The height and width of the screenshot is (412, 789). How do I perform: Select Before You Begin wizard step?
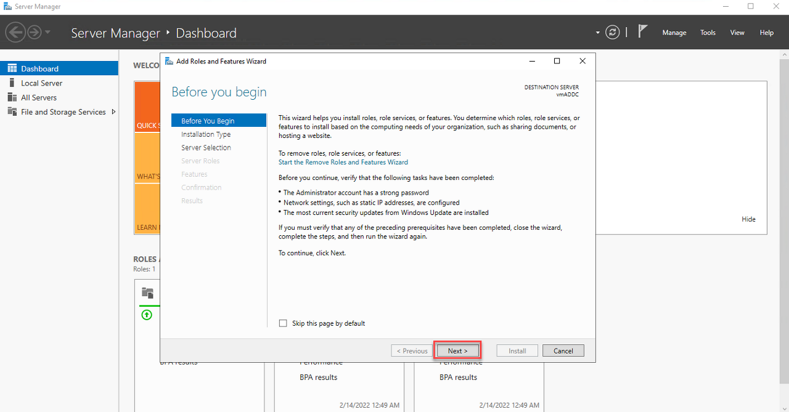click(219, 121)
